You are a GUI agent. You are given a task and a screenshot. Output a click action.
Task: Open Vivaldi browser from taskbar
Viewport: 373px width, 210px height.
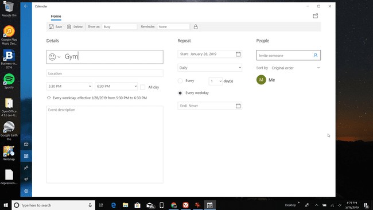coord(185,205)
